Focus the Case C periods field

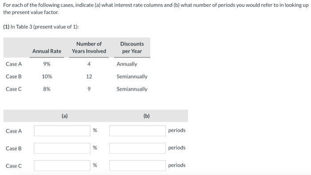pyautogui.click(x=137, y=166)
